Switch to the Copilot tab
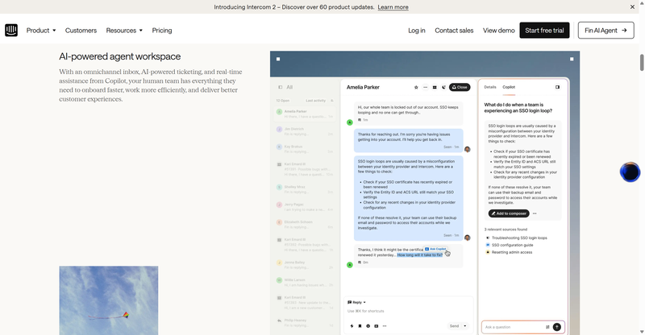 pyautogui.click(x=509, y=87)
